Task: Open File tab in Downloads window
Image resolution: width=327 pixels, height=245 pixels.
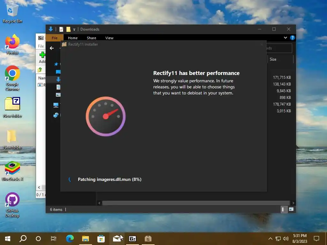Action: [54, 38]
